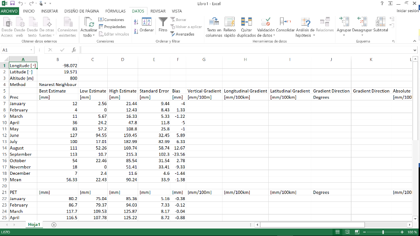Click the Conexiones button
Image resolution: width=420 pixels, height=236 pixels.
click(x=111, y=20)
